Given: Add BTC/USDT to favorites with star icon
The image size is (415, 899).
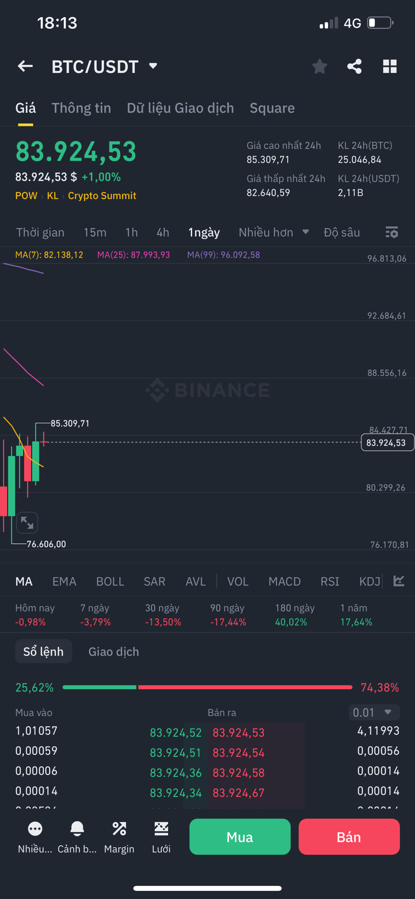Looking at the screenshot, I should (319, 66).
